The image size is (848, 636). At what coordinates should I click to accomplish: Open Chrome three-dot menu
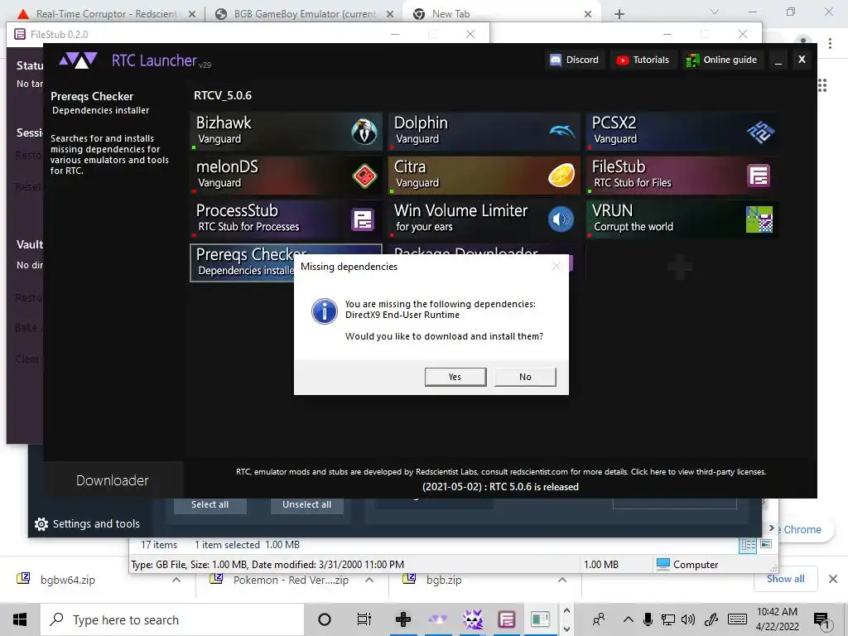click(830, 44)
